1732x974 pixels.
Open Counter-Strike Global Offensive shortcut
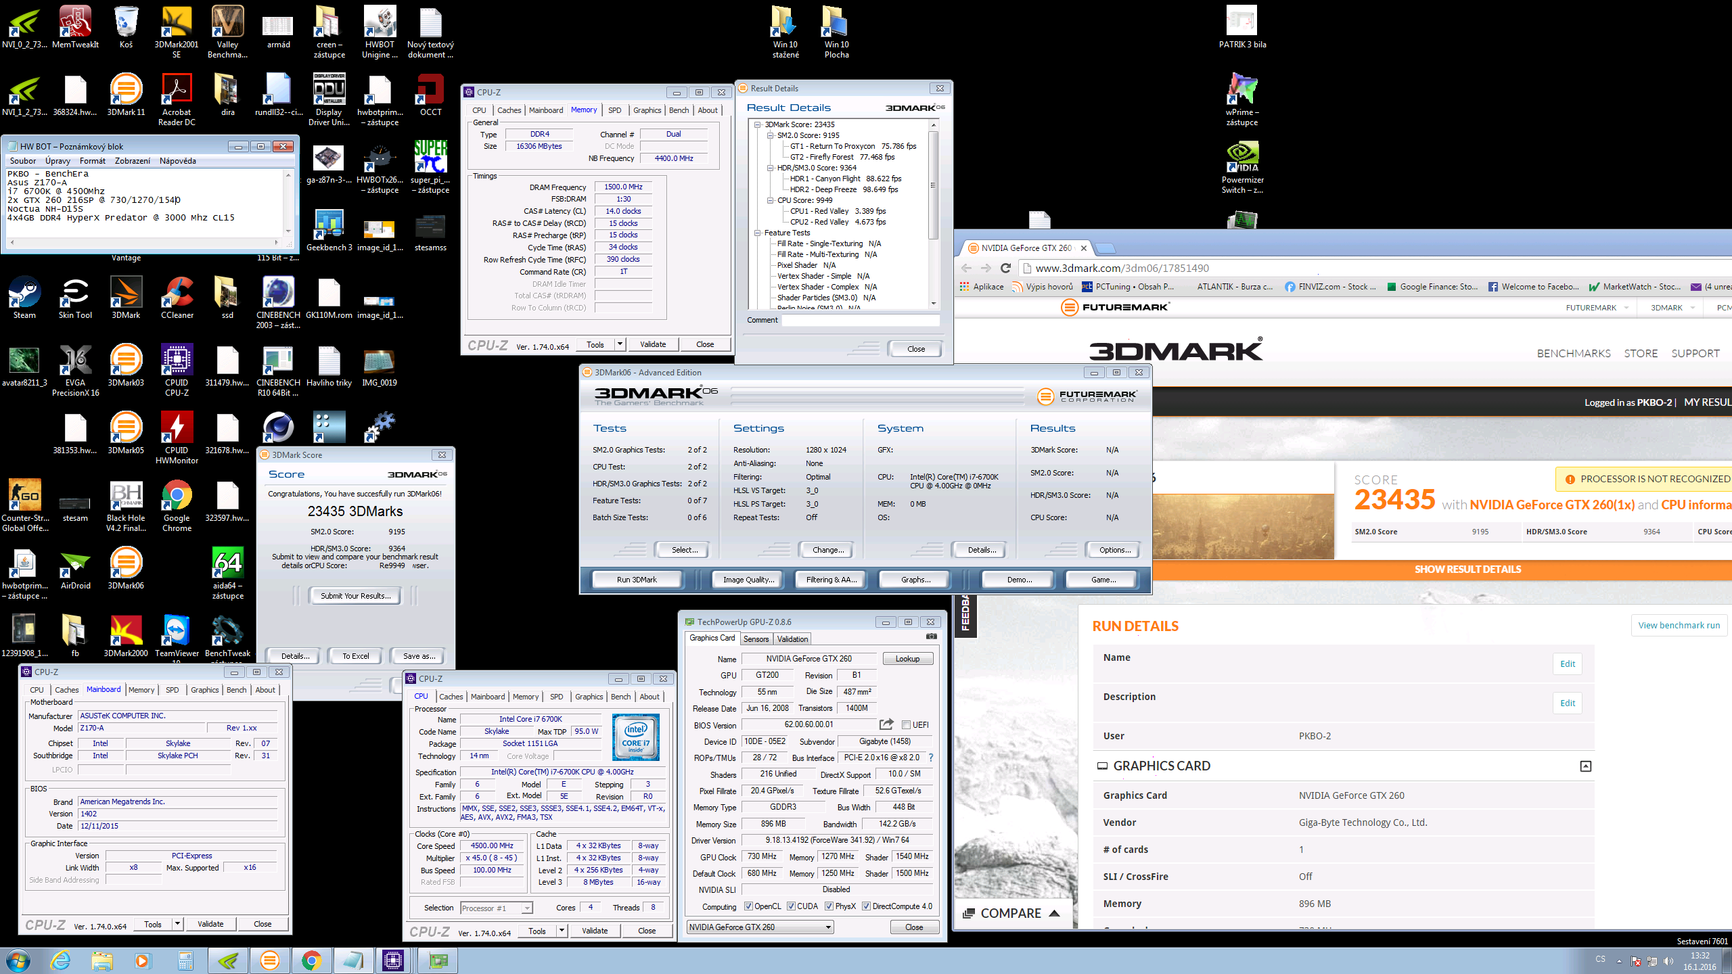click(x=24, y=505)
